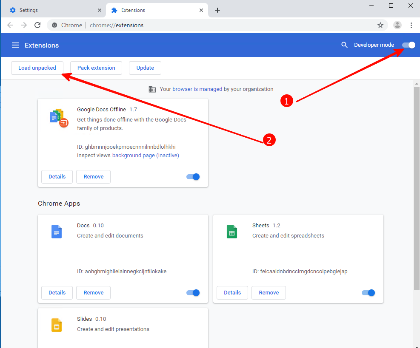Click the Chrome Apps heading
The width and height of the screenshot is (420, 348).
pyautogui.click(x=59, y=204)
